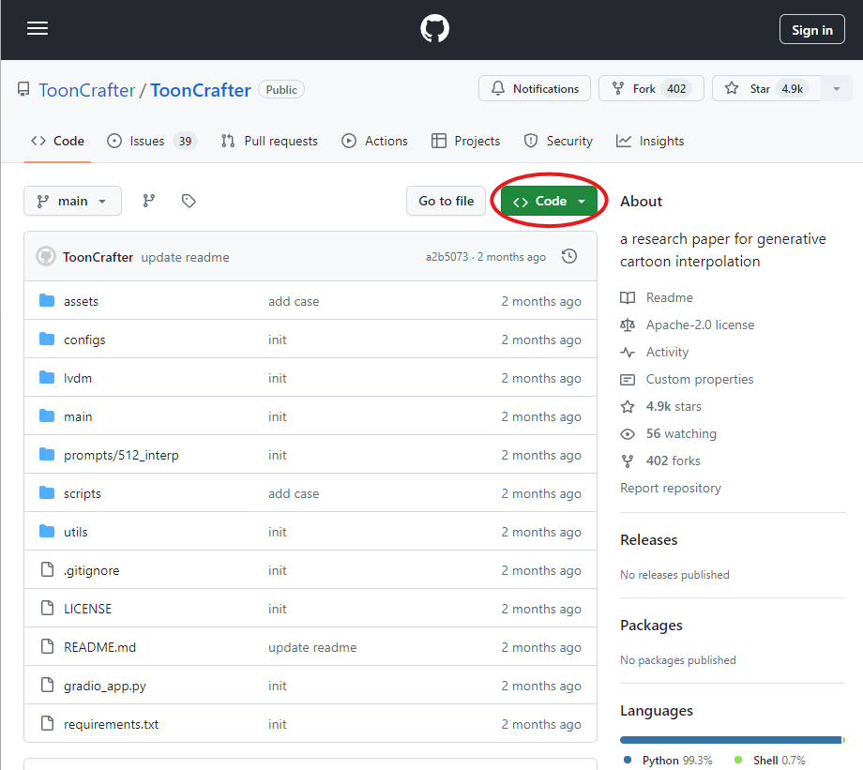Open 'add case' commit on assets row
This screenshot has width=863, height=770.
(x=294, y=301)
